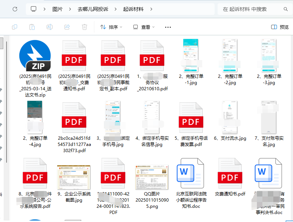Click the delete trash icon
Screen dimensions: 293x222
pyautogui.click(x=85, y=27)
